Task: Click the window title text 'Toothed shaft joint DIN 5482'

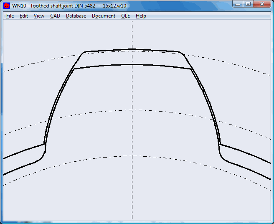Action: coord(65,5)
